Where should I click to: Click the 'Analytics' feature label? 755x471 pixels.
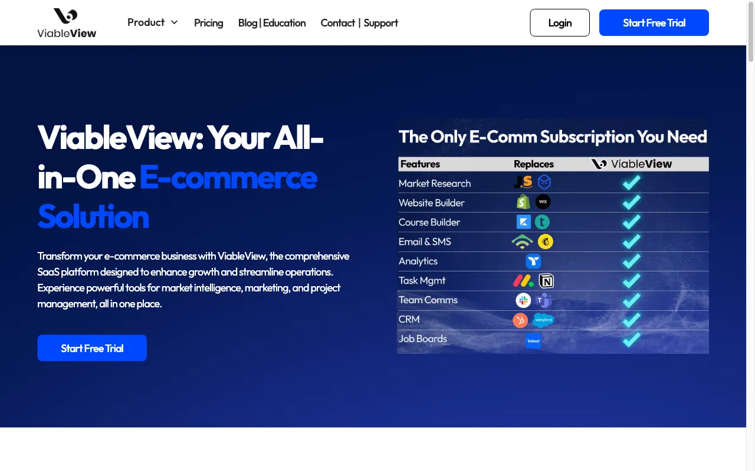(418, 261)
